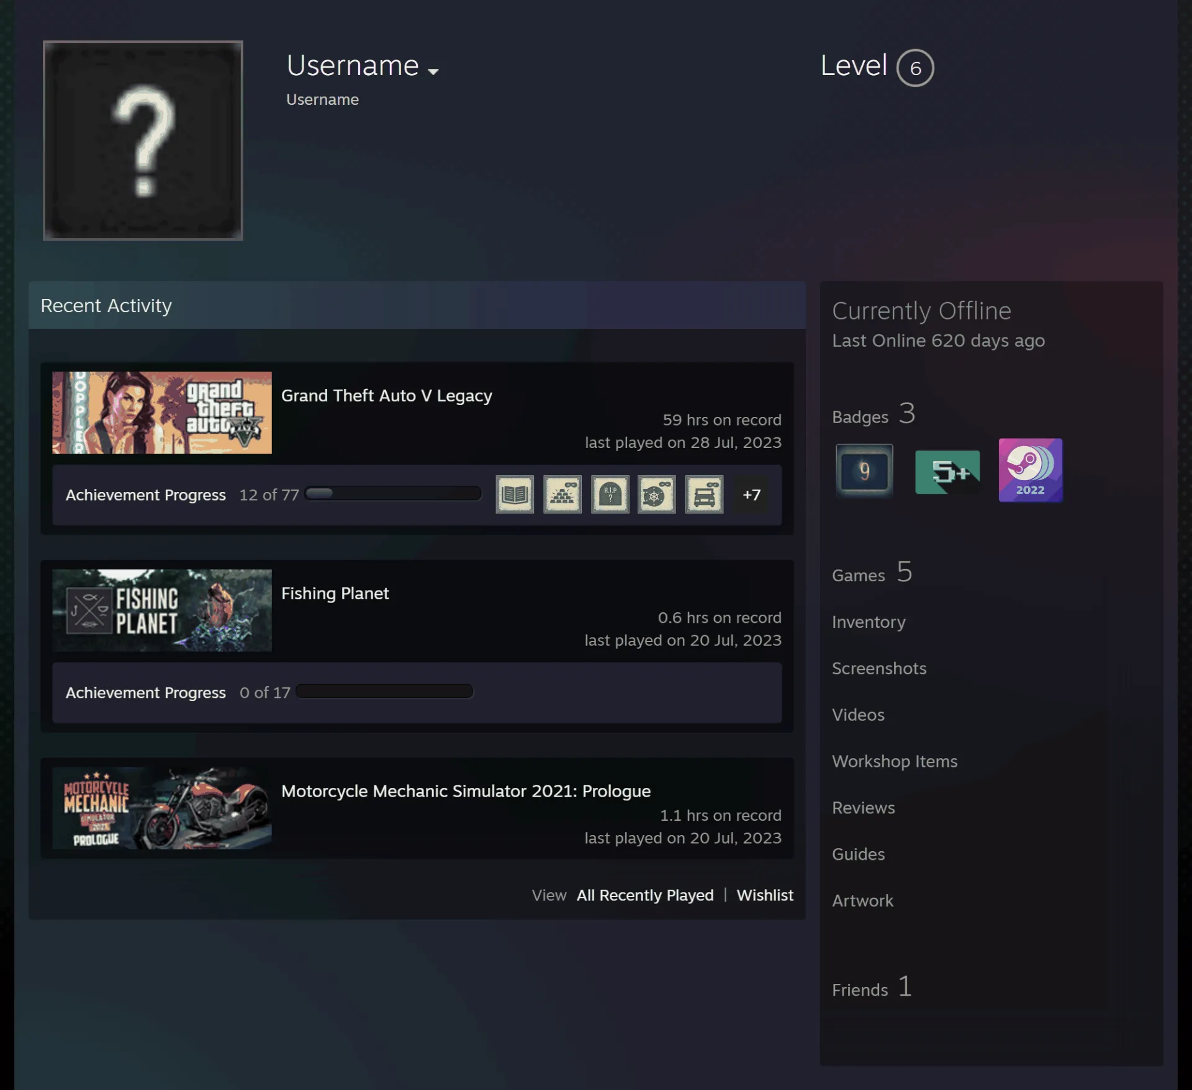Viewport: 1192px width, 1090px height.
Task: Open the Fishing Planet game thumbnail
Action: pyautogui.click(x=162, y=610)
